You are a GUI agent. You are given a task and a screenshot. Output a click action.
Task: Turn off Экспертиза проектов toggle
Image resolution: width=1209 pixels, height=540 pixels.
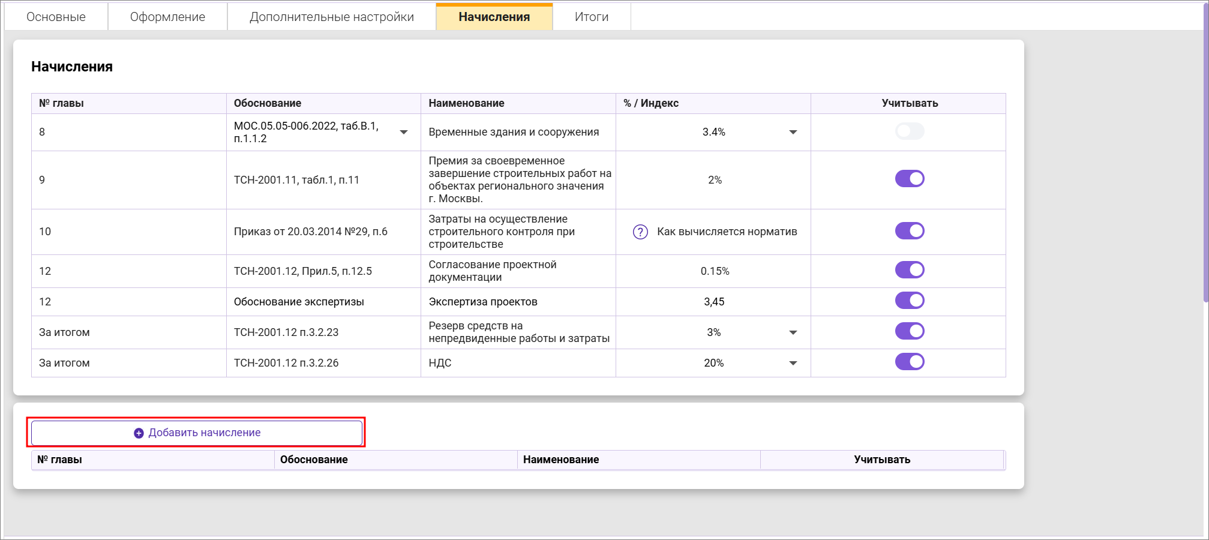point(909,301)
